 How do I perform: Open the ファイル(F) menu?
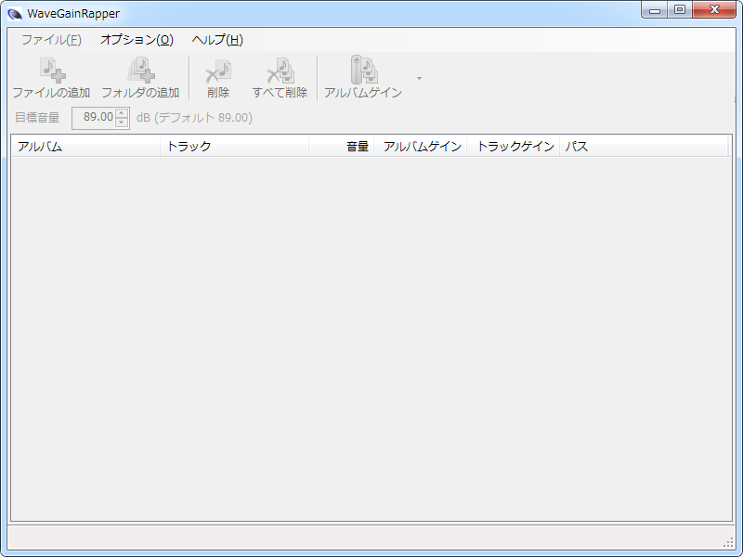(51, 40)
